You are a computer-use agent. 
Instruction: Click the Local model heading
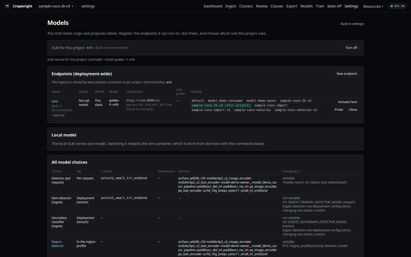tap(64, 135)
